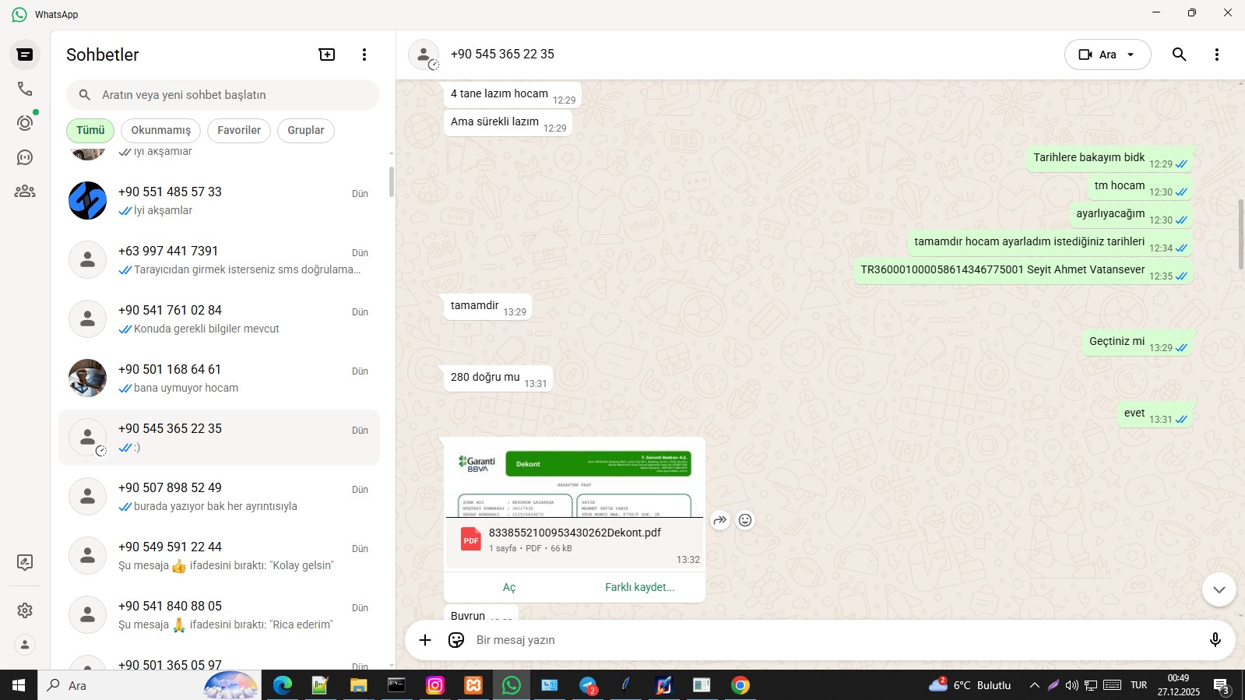Open the weather widget showing 6°C Bulutlu
This screenshot has height=700, width=1245.
[970, 685]
